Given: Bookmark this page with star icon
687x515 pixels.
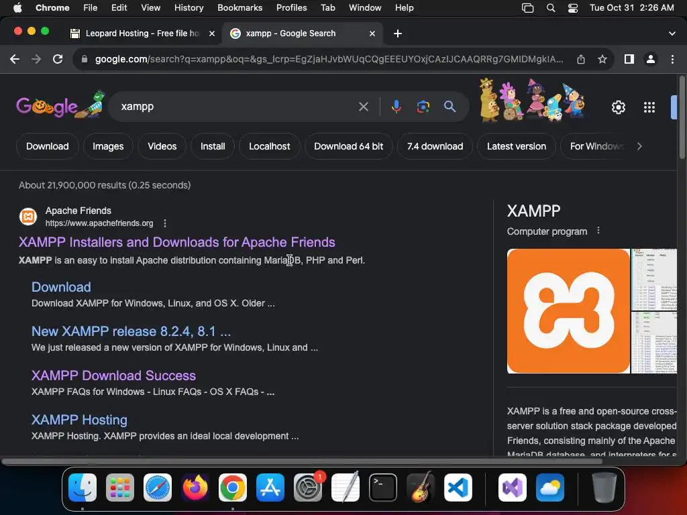Looking at the screenshot, I should click(602, 59).
